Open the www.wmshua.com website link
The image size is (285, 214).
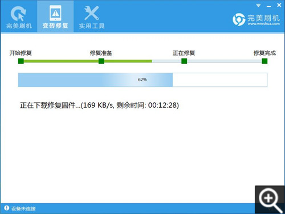(x=263, y=24)
